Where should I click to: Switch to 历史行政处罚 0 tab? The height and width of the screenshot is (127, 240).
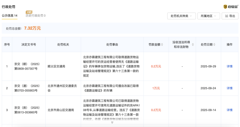[35, 16]
